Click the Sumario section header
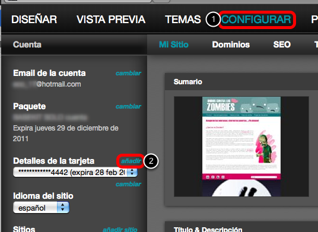The image size is (318, 232). pos(241,82)
